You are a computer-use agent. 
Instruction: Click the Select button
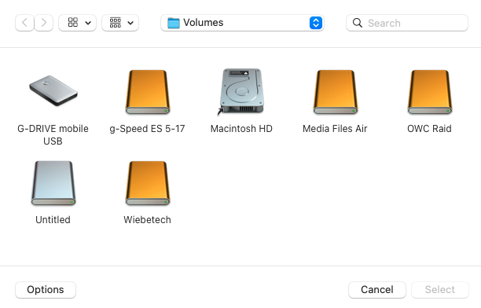coord(440,290)
